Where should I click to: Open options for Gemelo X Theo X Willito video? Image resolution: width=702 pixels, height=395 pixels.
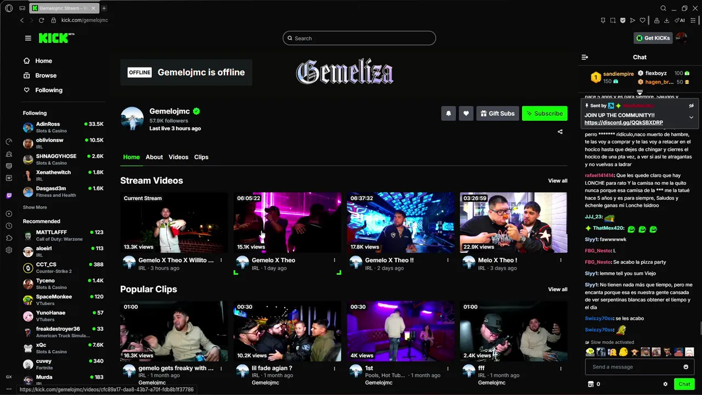[x=221, y=260]
